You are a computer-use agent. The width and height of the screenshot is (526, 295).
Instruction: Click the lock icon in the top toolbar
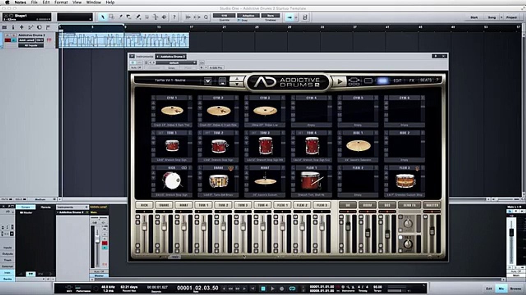pos(305,17)
